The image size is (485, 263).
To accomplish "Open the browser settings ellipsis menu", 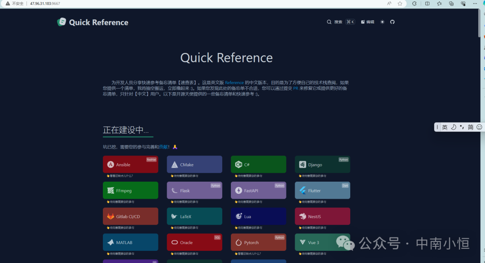I will [x=475, y=4].
